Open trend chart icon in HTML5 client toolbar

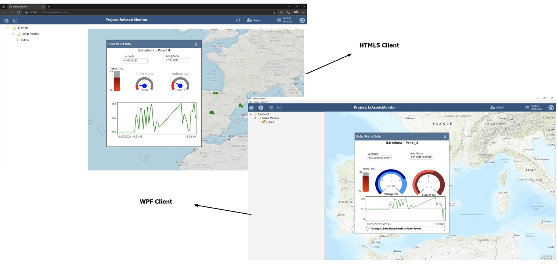click(15, 20)
